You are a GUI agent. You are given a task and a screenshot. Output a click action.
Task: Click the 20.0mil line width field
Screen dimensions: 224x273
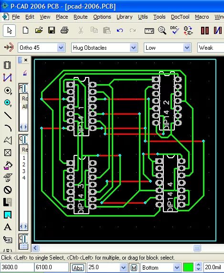tap(213, 267)
